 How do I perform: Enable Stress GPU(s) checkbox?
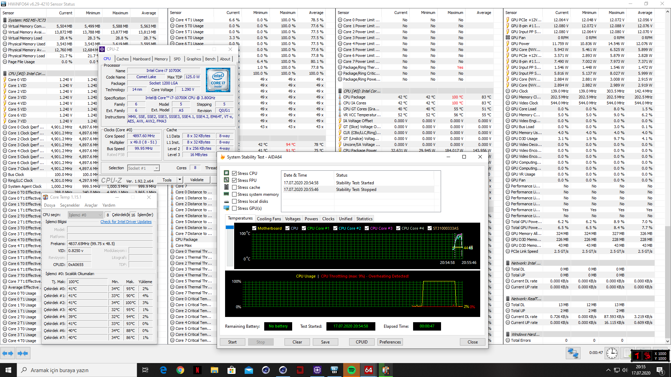tap(235, 208)
